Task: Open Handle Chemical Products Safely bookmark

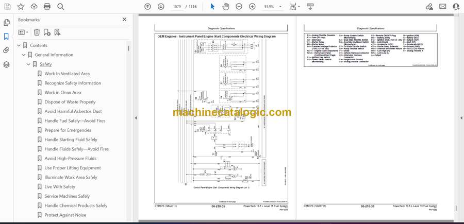Action: (76, 205)
